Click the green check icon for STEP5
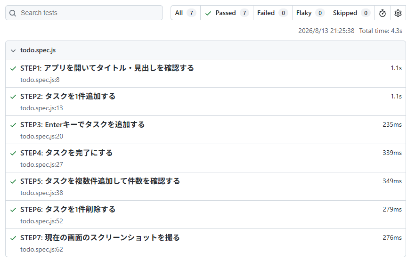Screen dimensions: 415x269 (x=13, y=182)
